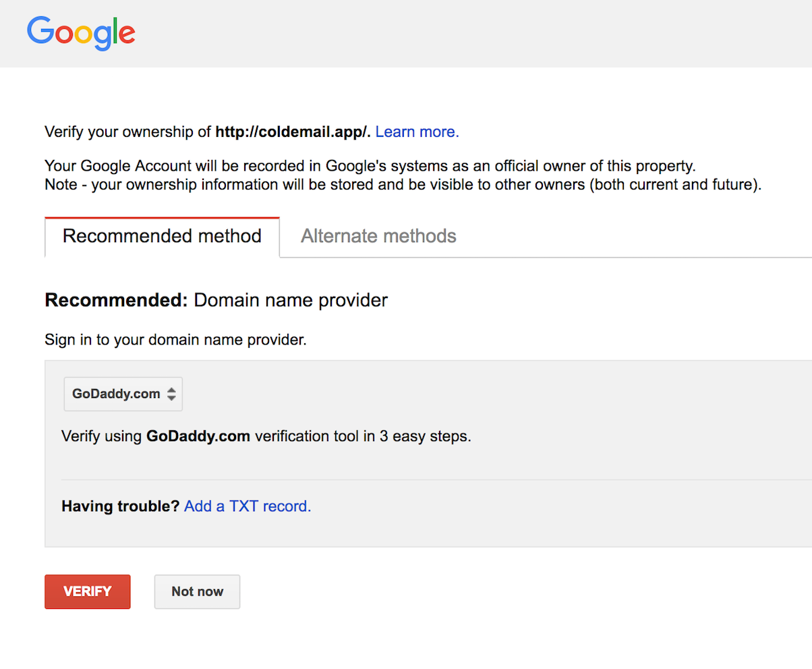Click the Verify your ownership of text

128,132
